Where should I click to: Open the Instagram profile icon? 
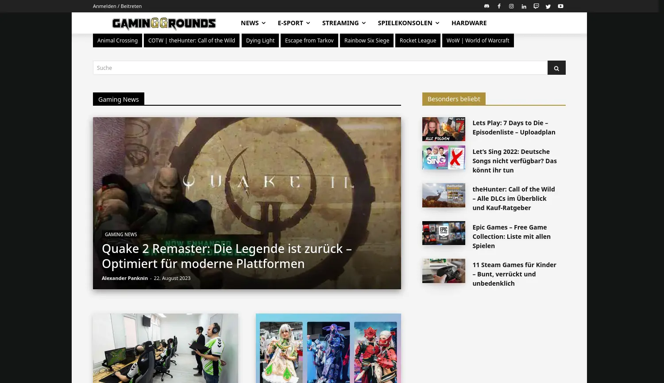(511, 6)
